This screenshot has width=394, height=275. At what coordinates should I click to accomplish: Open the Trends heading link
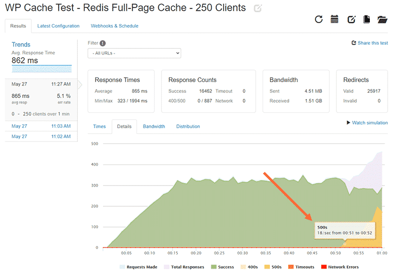[21, 44]
